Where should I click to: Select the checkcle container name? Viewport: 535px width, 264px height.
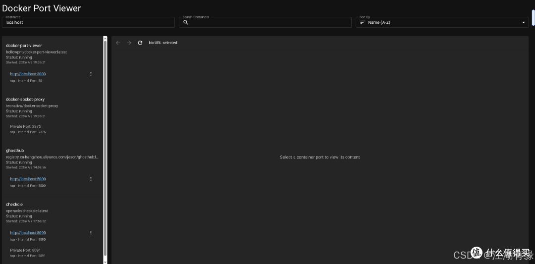point(14,204)
